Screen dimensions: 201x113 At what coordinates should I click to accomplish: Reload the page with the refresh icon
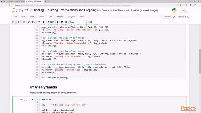click(x=10, y=5)
